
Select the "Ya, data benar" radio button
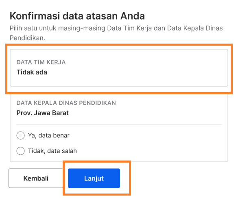point(20,135)
